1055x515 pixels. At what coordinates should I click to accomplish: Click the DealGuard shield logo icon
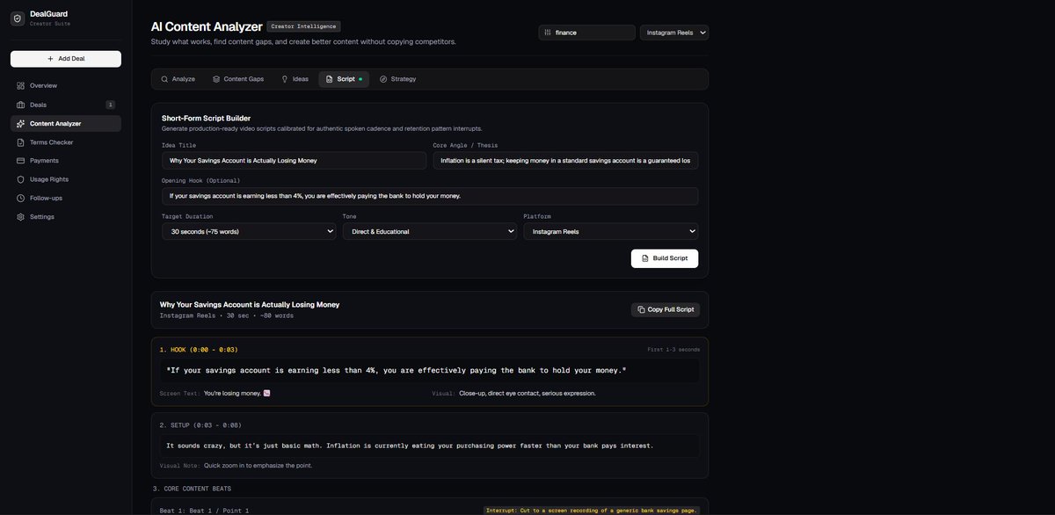point(18,19)
